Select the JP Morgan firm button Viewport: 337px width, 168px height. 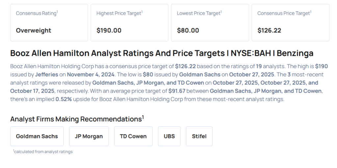click(89, 136)
